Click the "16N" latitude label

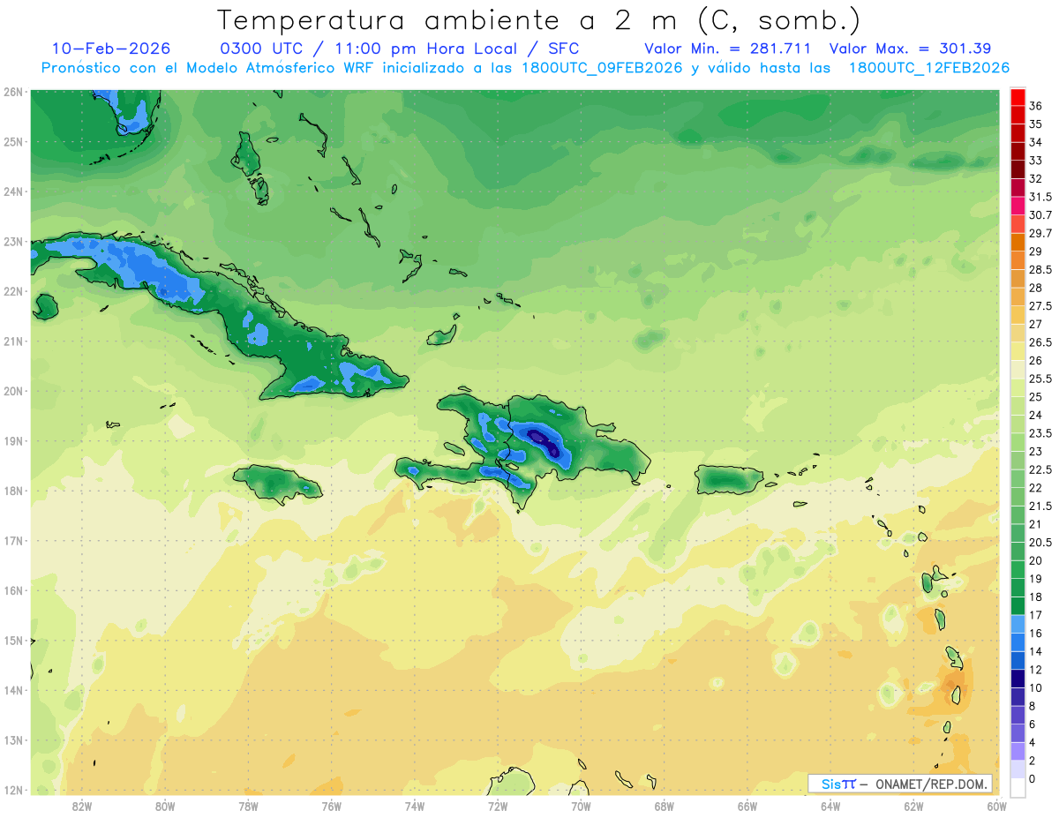point(13,590)
